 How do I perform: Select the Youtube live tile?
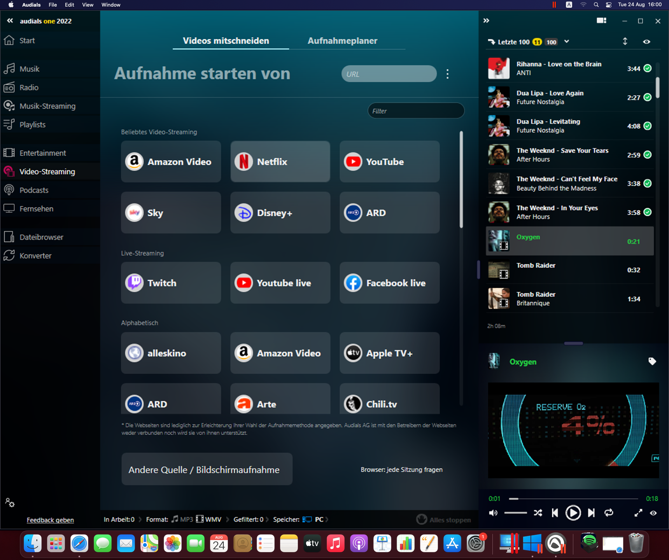280,283
